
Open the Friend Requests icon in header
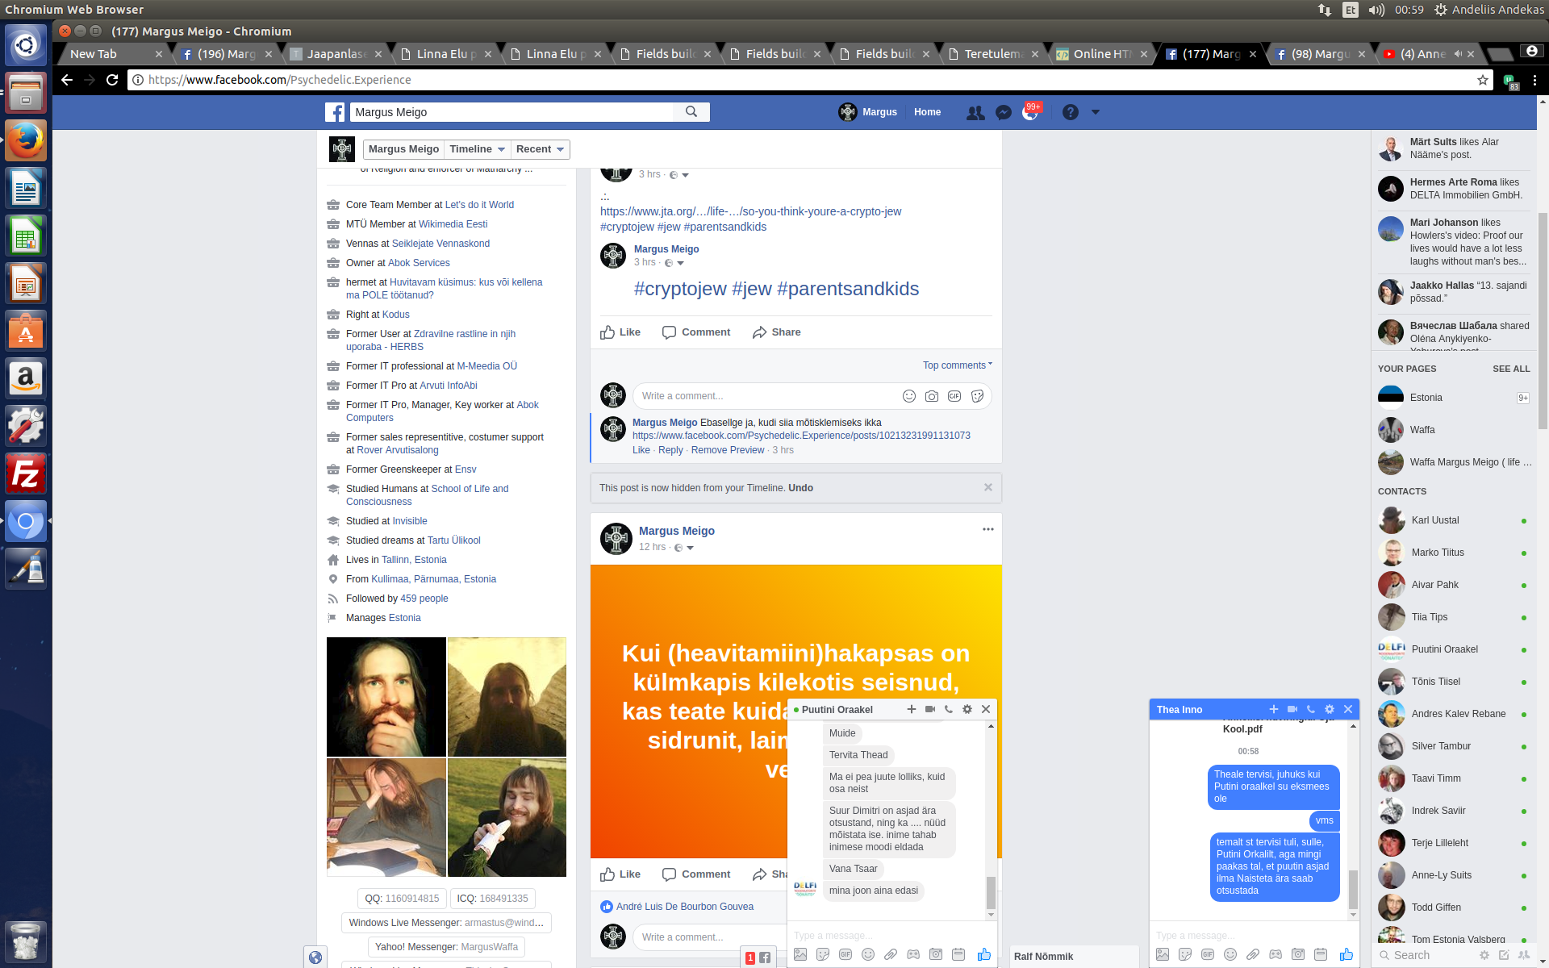pyautogui.click(x=975, y=113)
